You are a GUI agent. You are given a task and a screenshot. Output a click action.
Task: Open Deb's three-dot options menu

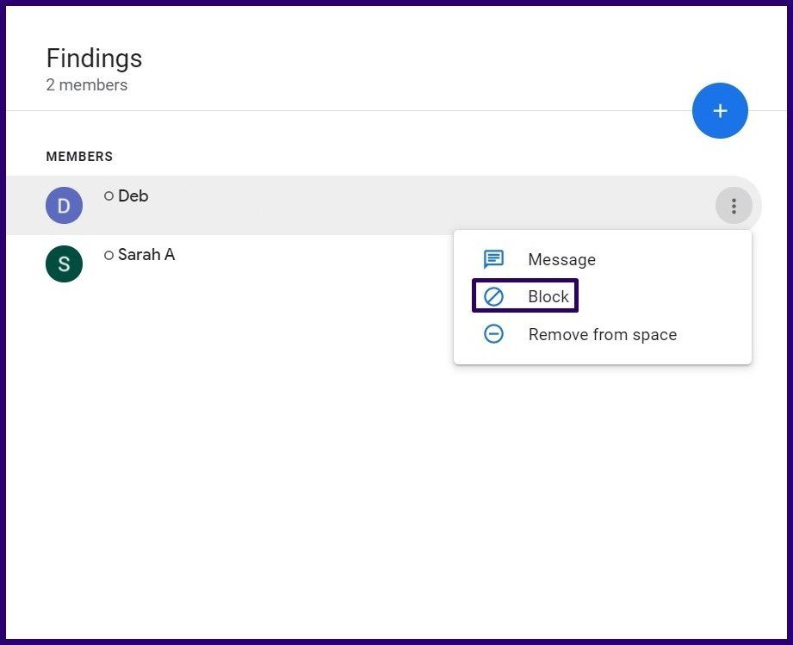(734, 206)
